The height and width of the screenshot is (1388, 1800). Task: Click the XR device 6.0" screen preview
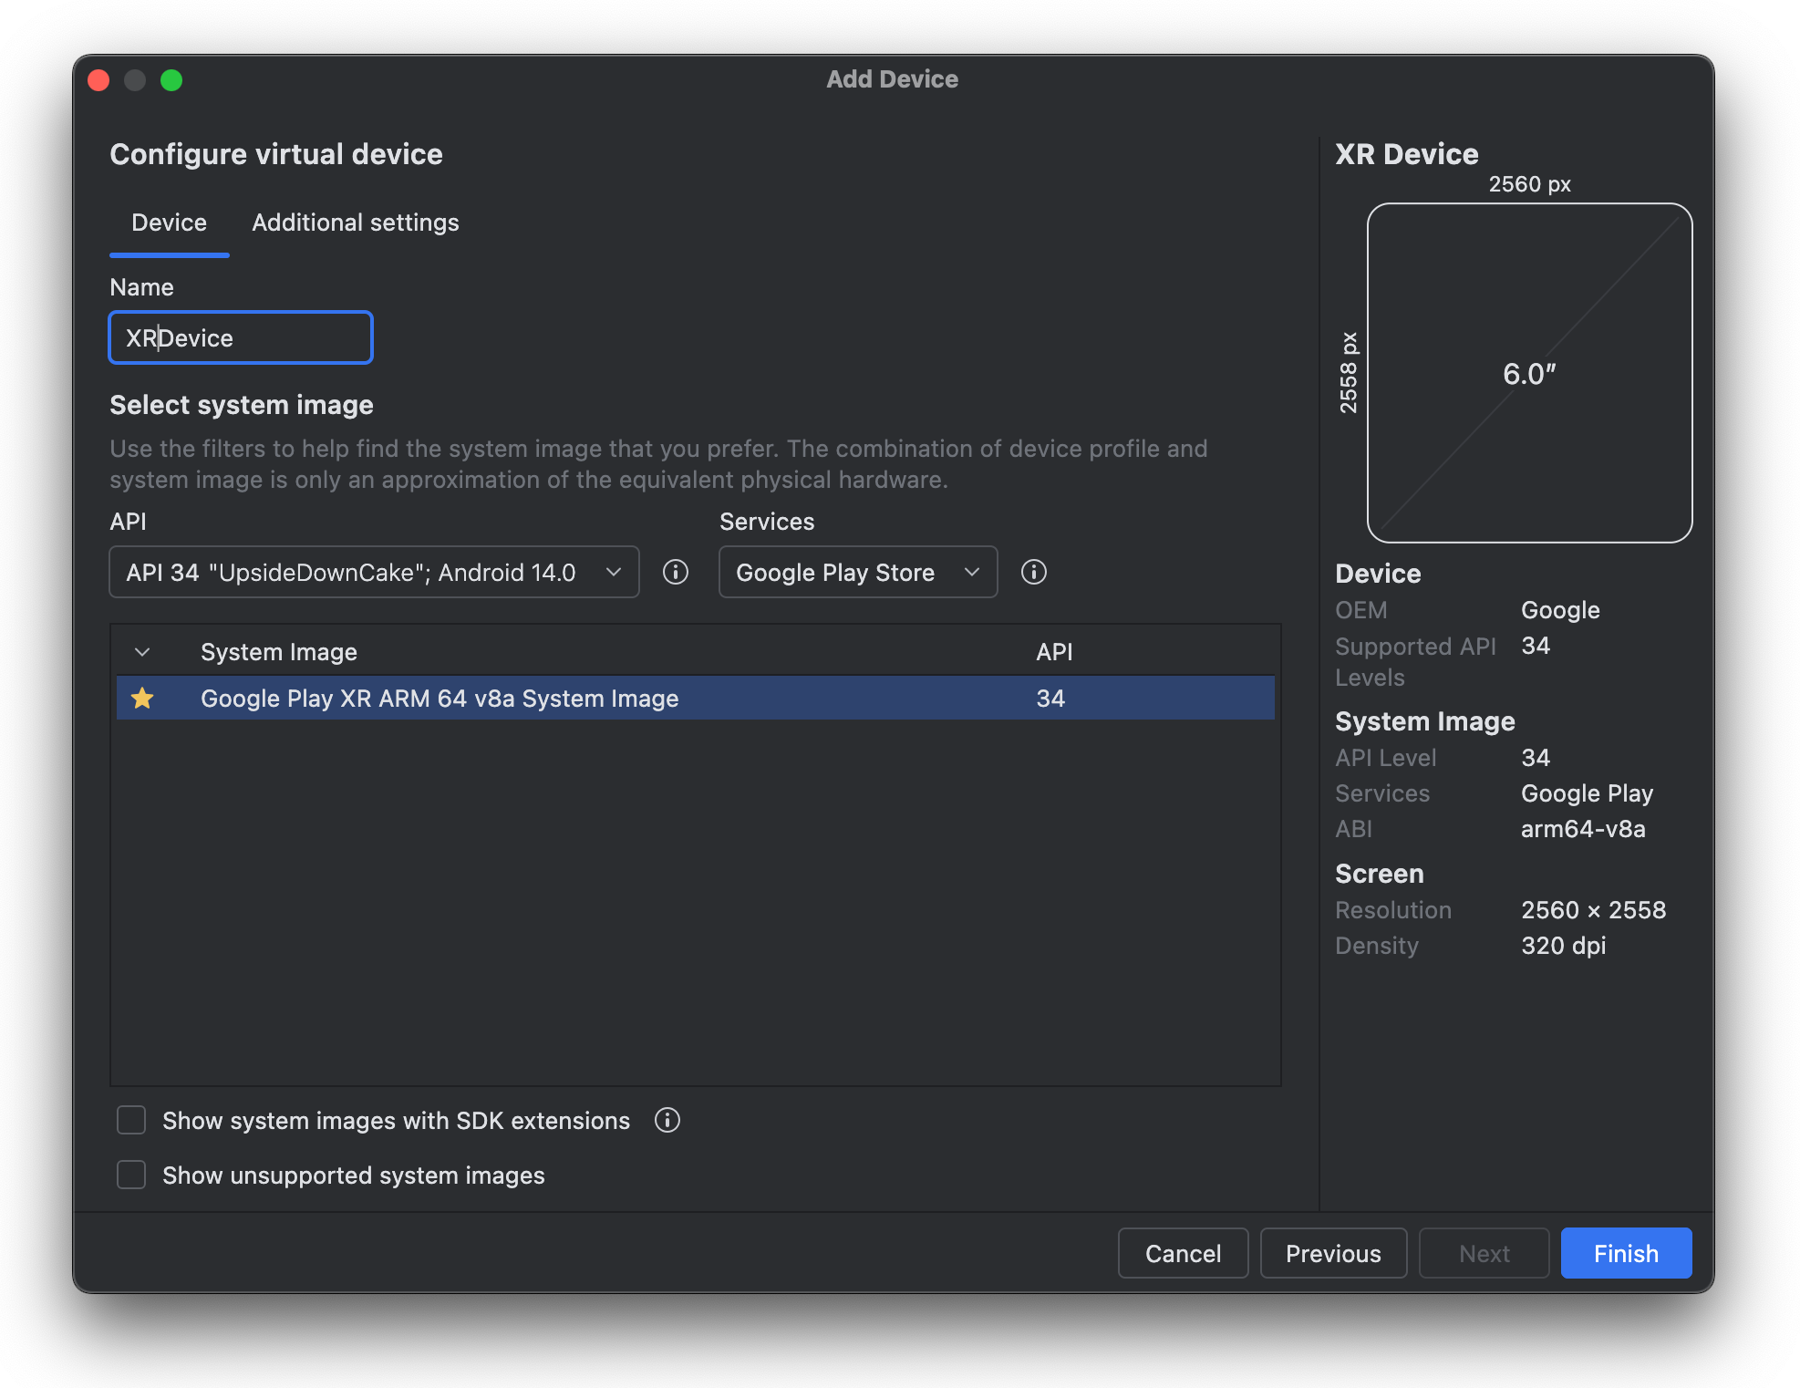coord(1529,373)
